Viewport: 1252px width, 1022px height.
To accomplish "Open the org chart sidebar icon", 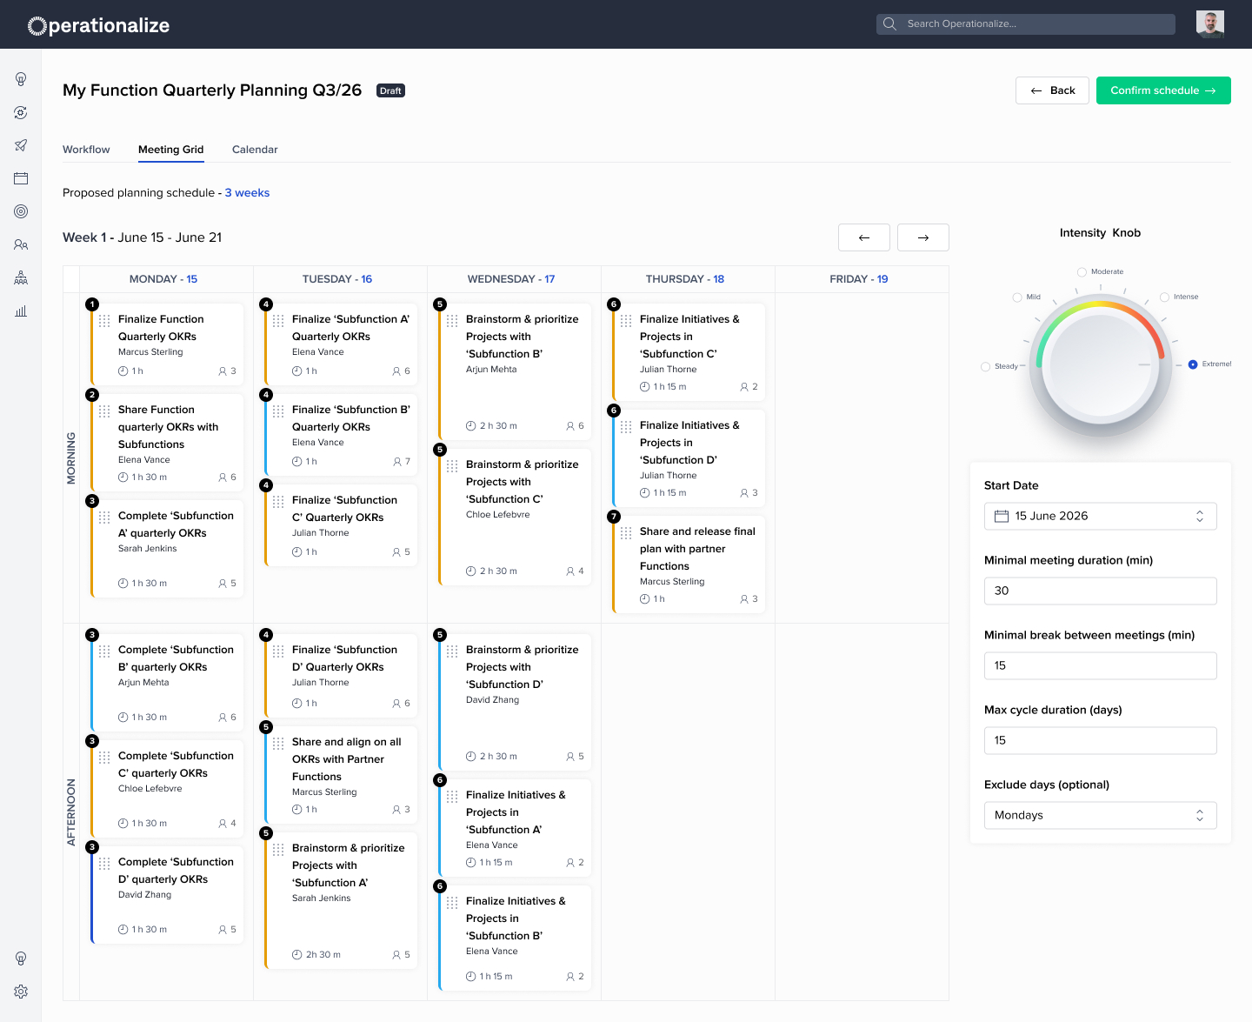I will (21, 277).
